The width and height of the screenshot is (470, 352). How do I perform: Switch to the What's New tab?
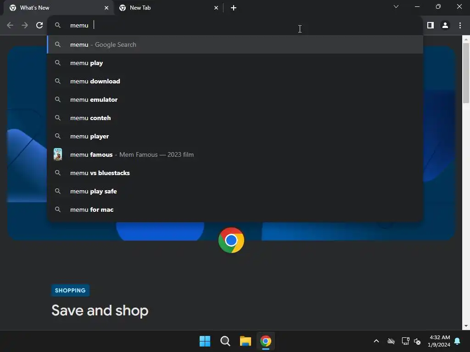pos(59,8)
